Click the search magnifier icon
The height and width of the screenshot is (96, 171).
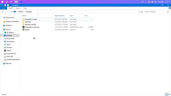168,12
